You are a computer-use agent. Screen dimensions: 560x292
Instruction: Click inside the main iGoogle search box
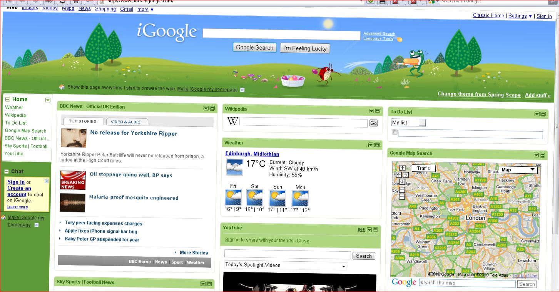point(281,34)
